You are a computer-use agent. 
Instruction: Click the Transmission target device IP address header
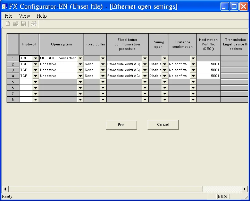click(234, 44)
